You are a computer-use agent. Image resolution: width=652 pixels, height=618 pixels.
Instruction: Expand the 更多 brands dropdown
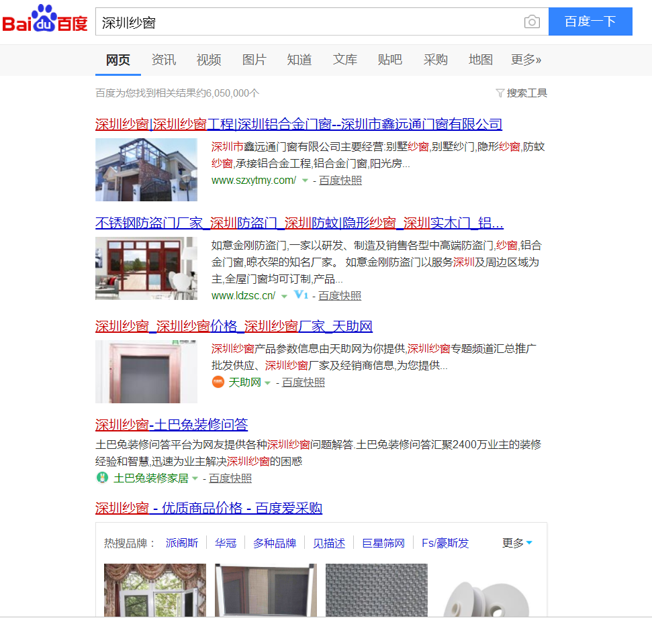(x=517, y=543)
